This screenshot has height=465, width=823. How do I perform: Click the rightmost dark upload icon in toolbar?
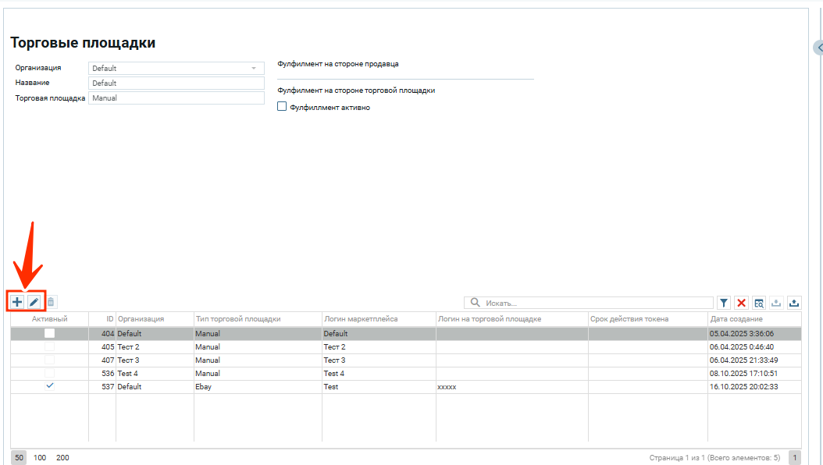tap(794, 303)
